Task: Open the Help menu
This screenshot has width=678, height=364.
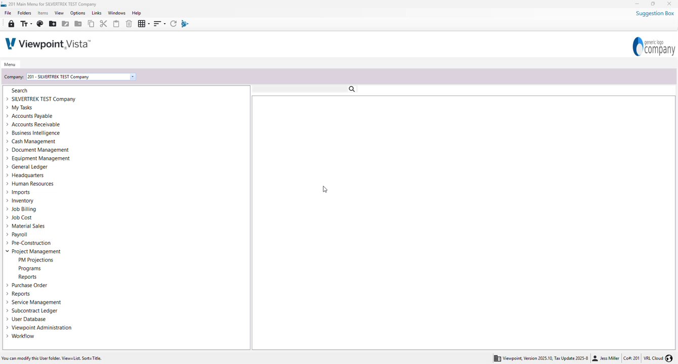Action: pos(137,13)
